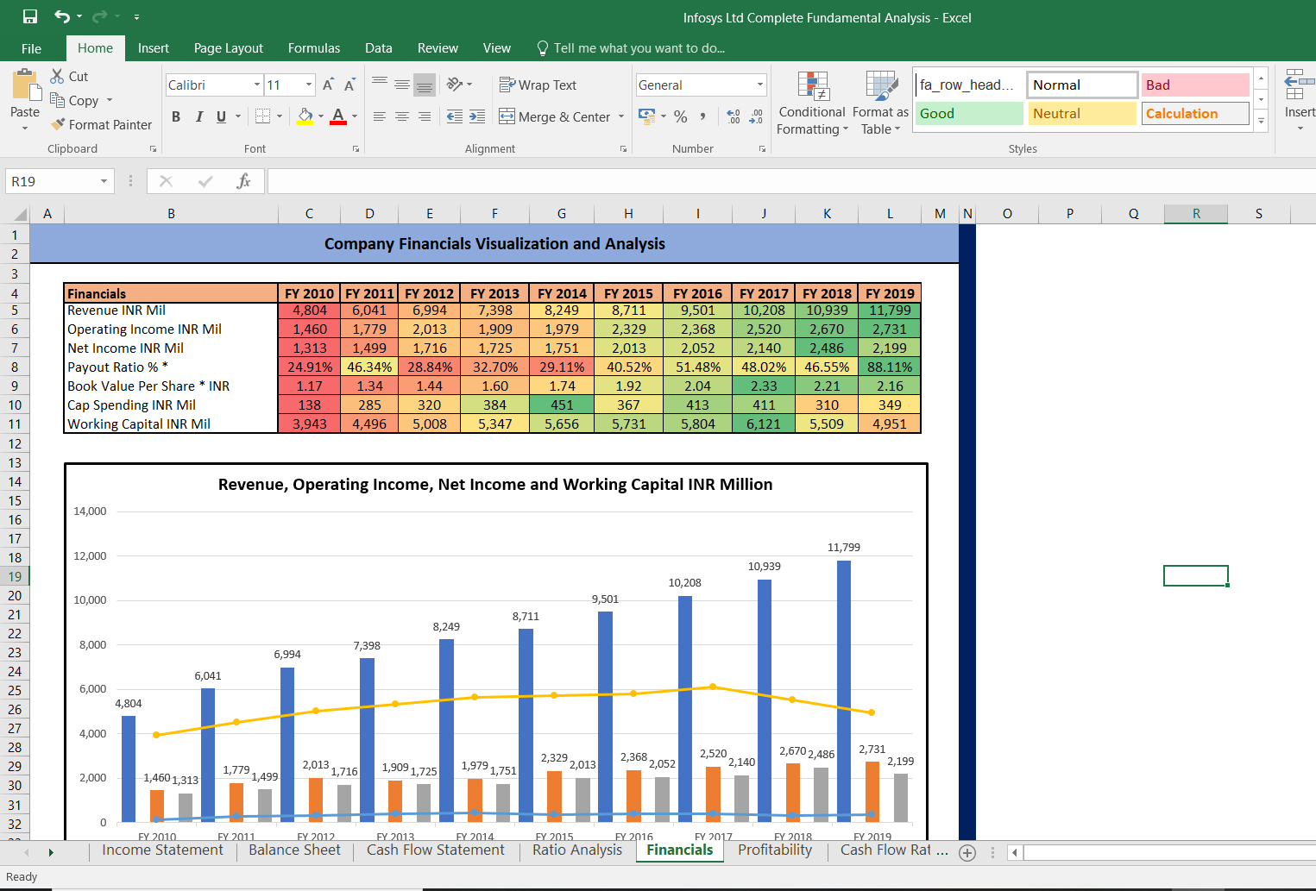Select the FY 2019 revenue cell 11,799
The width and height of the screenshot is (1316, 891).
coord(890,311)
